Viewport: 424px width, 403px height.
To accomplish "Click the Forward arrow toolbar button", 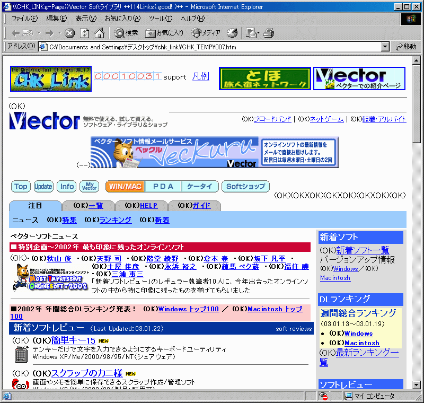I will (x=50, y=33).
